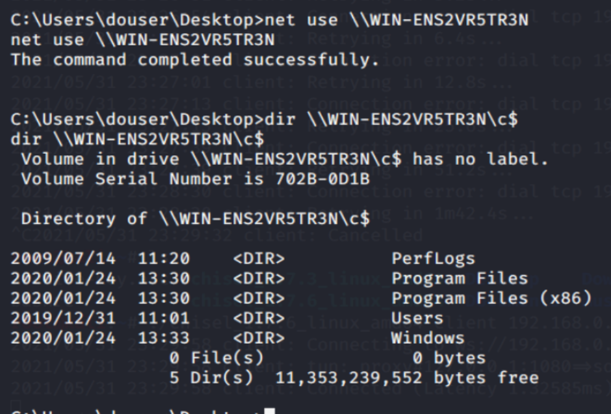The image size is (611, 414).
Task: Click the 13:33 timestamp for Windows
Action: click(164, 337)
